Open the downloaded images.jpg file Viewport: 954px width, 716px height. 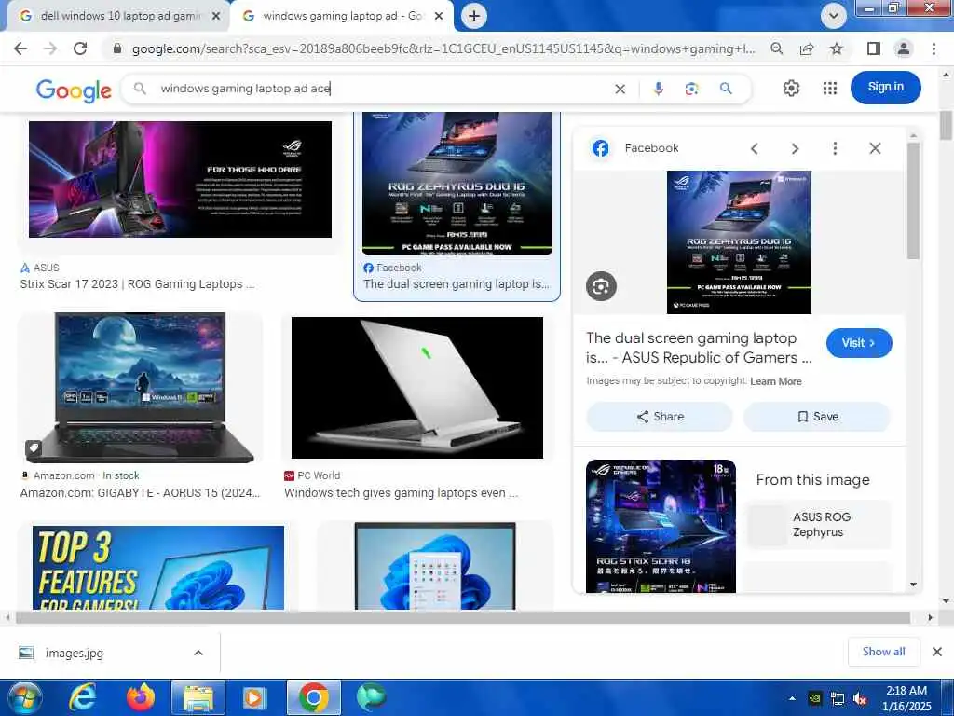[x=73, y=653]
